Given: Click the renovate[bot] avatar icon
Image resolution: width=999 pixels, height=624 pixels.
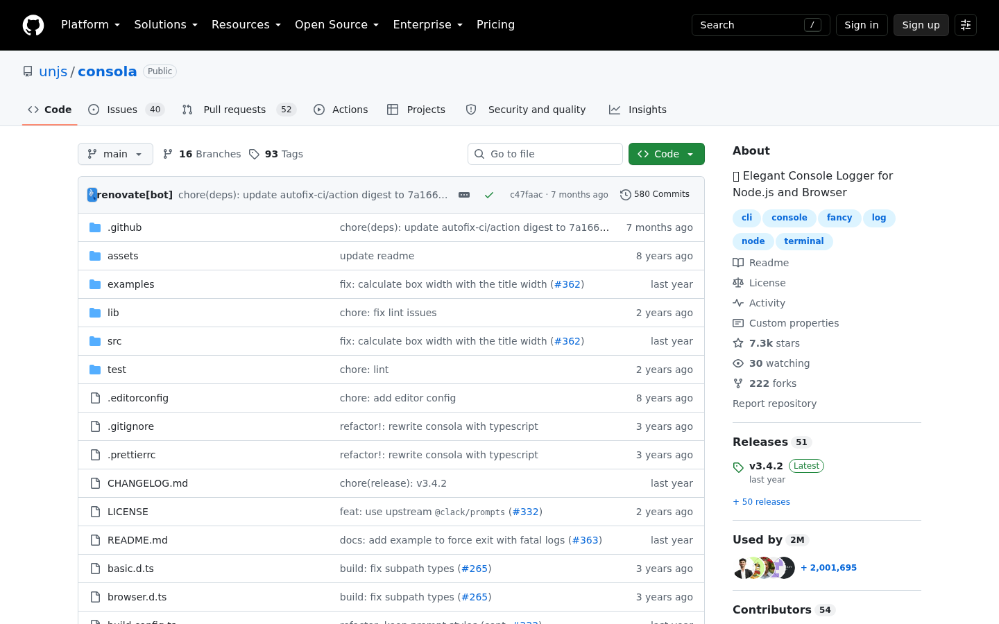Looking at the screenshot, I should [92, 195].
